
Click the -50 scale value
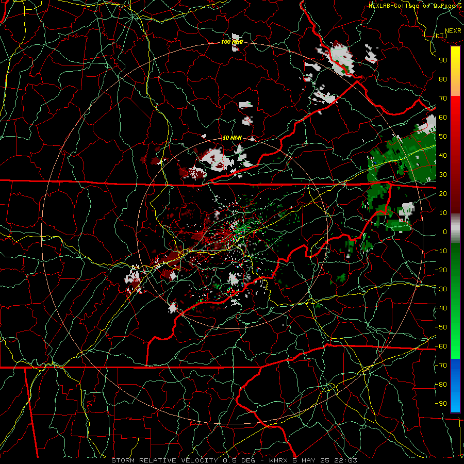[441, 327]
